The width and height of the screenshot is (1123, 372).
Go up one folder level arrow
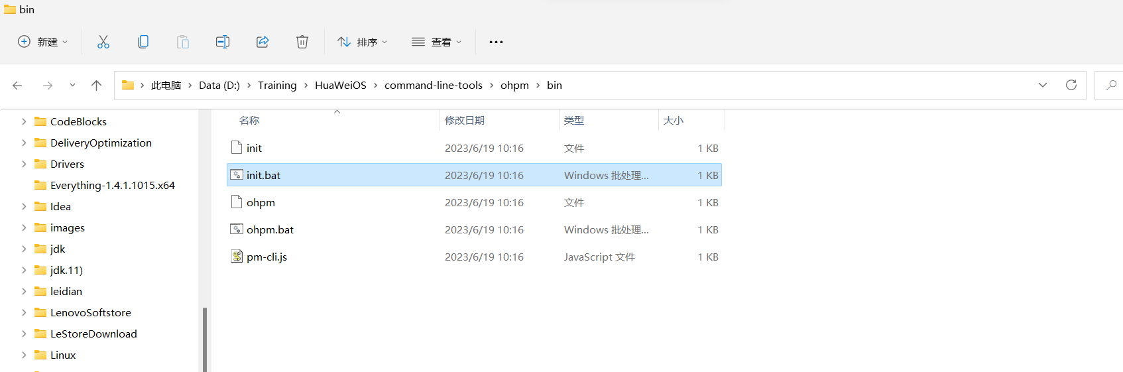[x=96, y=86]
